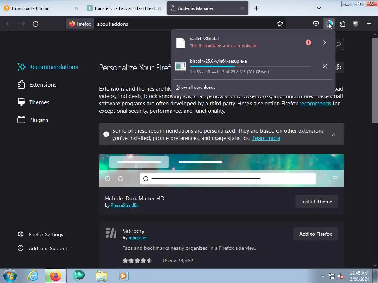
Task: Install the Hubble: Dark Matter HD theme
Action: pyautogui.click(x=316, y=202)
